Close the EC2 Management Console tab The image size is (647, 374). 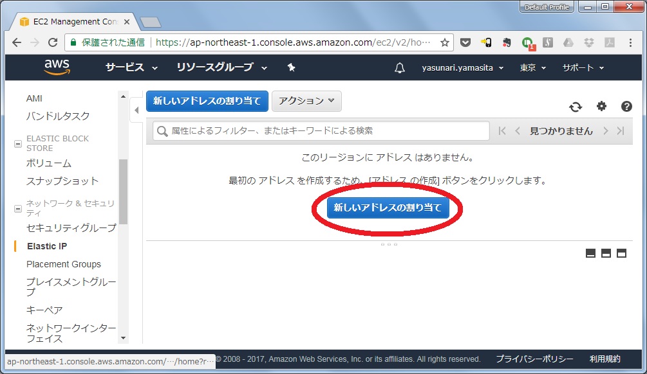point(127,22)
